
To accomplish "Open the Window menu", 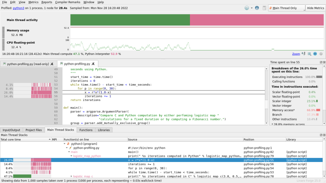I will 89,2.
